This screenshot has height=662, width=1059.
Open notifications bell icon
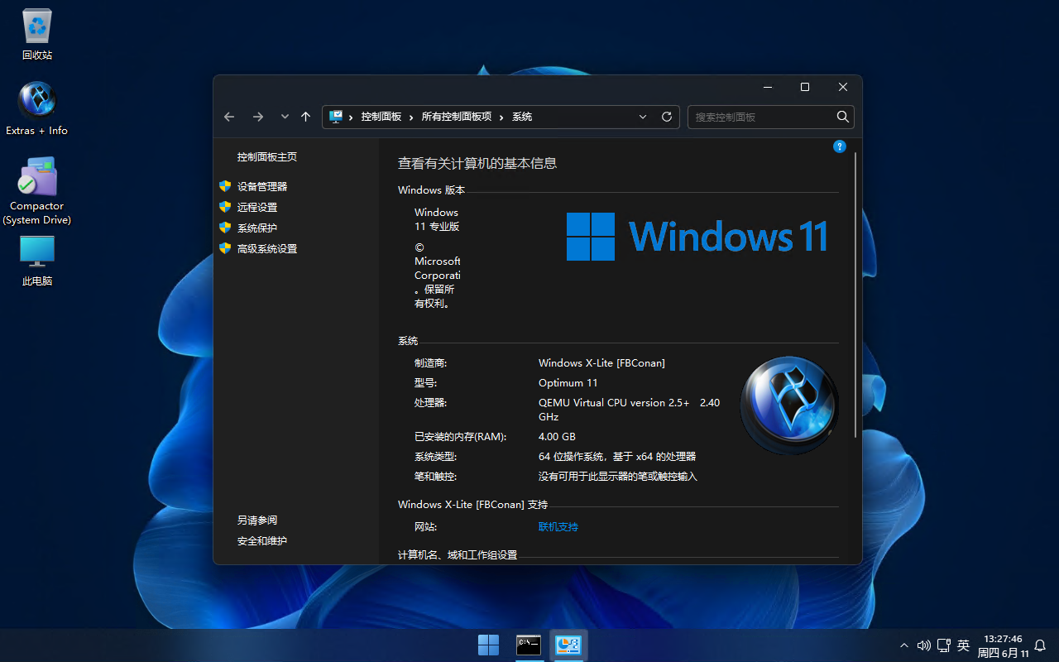[1041, 645]
